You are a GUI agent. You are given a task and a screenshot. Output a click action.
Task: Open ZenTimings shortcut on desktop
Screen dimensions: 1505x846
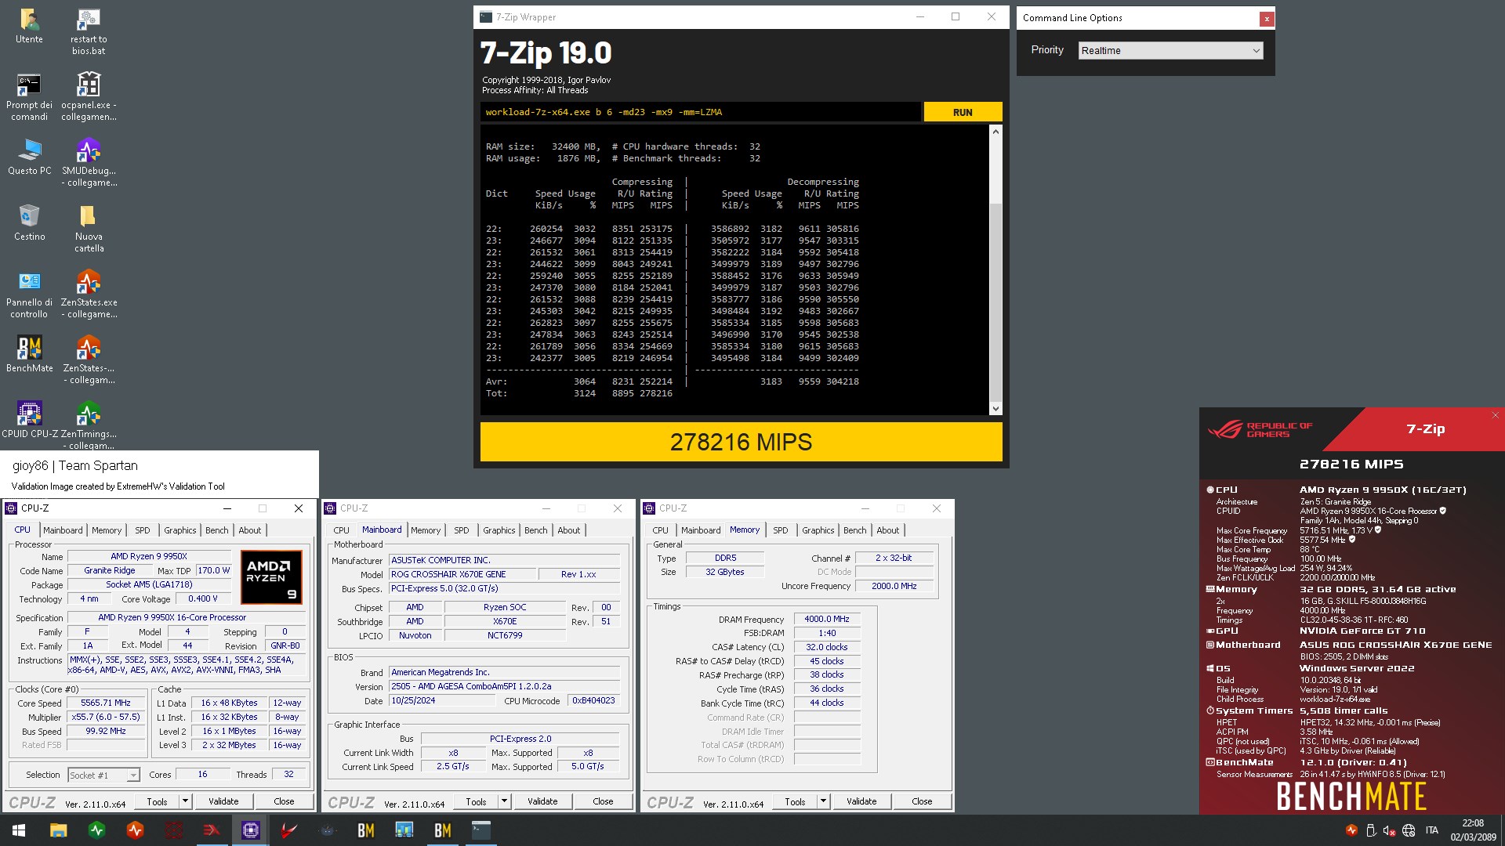pyautogui.click(x=89, y=425)
